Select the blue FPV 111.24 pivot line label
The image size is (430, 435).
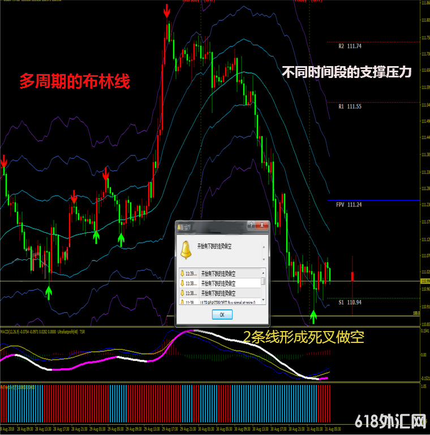point(349,205)
